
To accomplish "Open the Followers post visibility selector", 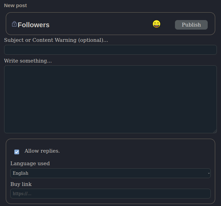I will [33, 25].
